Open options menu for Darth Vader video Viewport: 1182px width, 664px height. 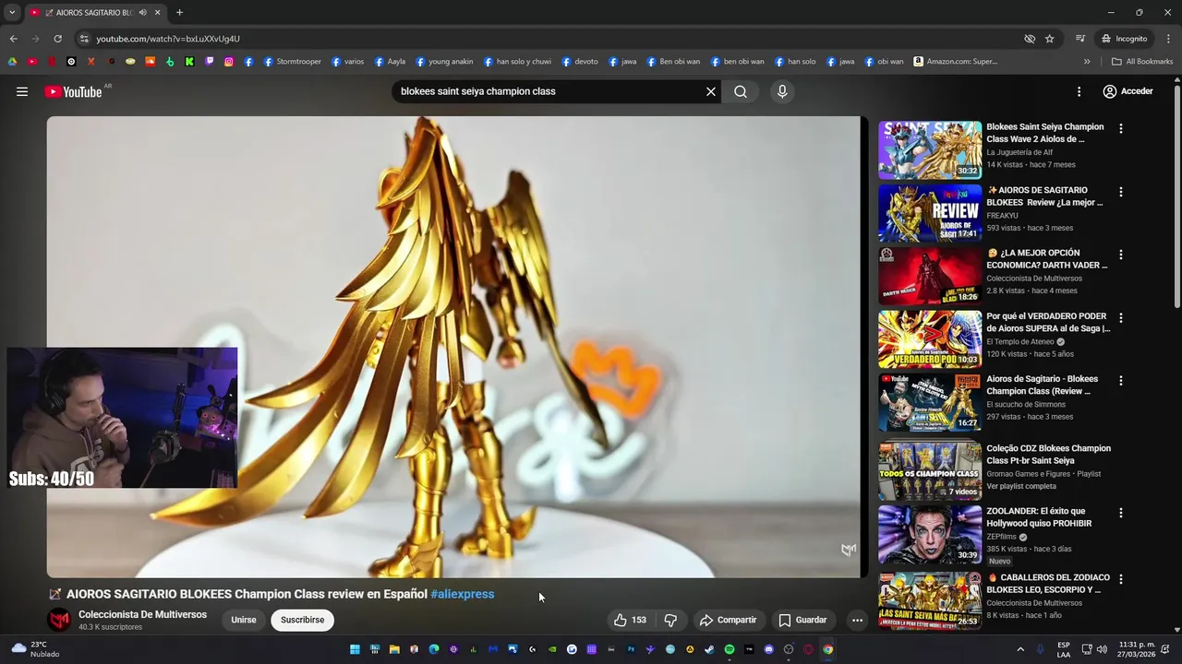(x=1121, y=255)
